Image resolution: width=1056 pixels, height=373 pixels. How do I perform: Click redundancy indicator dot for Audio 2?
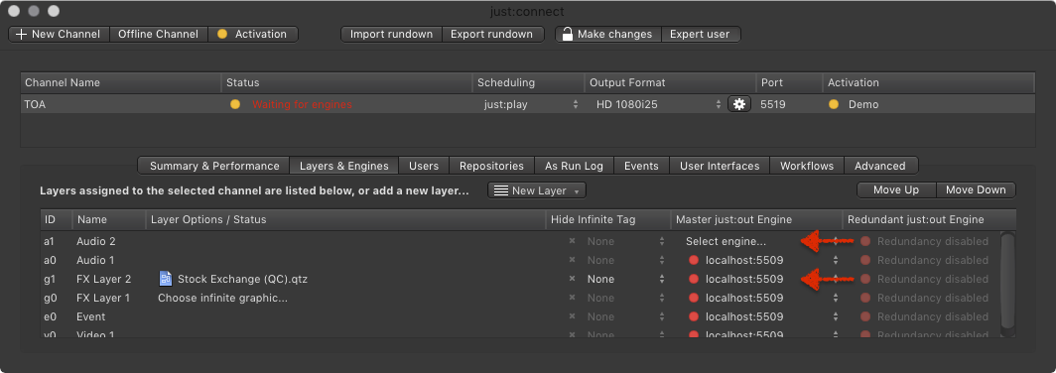[865, 241]
